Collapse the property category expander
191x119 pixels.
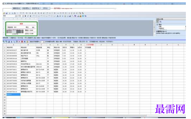[157, 24]
